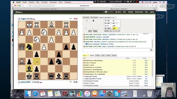This screenshot has width=177, height=99.
Task: Open the Archive tab
Action: [x=114, y=56]
